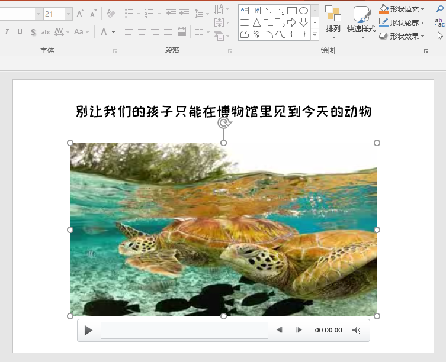Apply numbered list
The height and width of the screenshot is (362, 446).
pos(149,14)
